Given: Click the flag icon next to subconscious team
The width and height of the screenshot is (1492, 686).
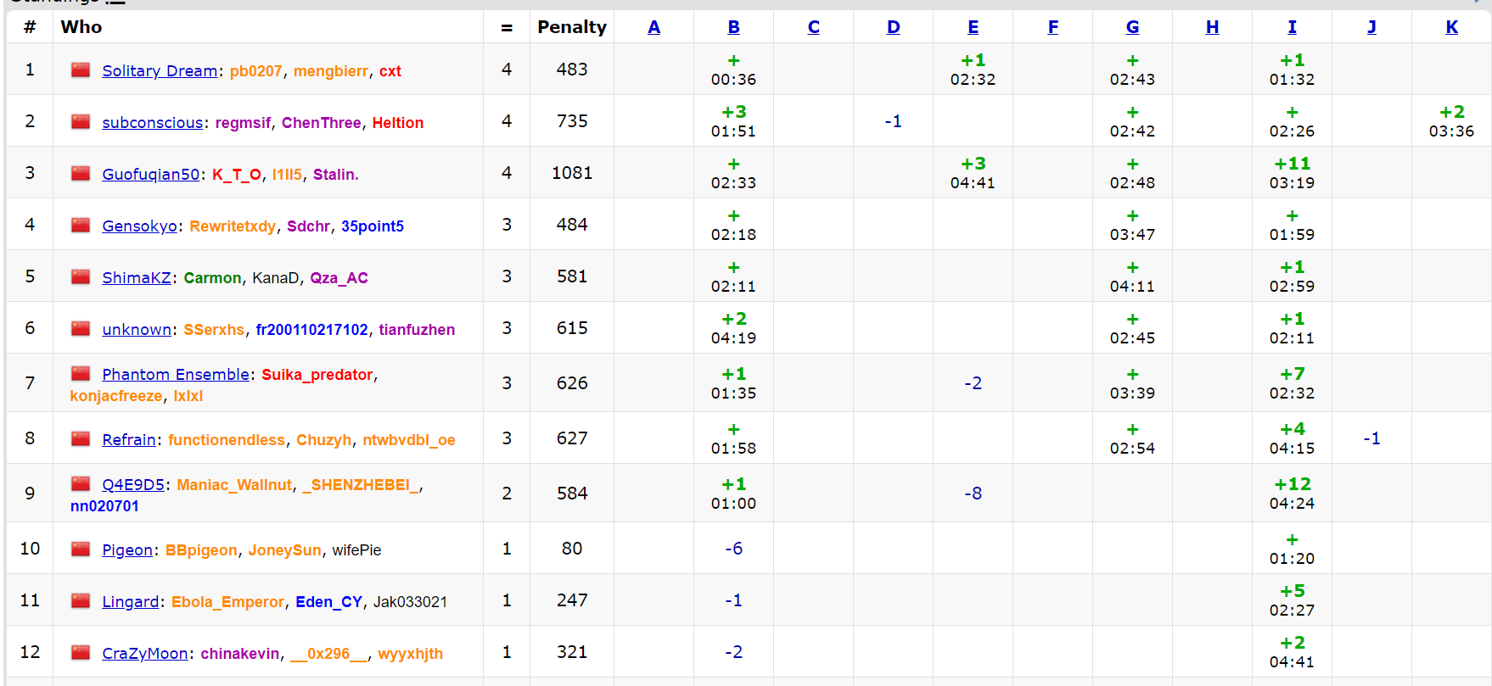Looking at the screenshot, I should 81,122.
